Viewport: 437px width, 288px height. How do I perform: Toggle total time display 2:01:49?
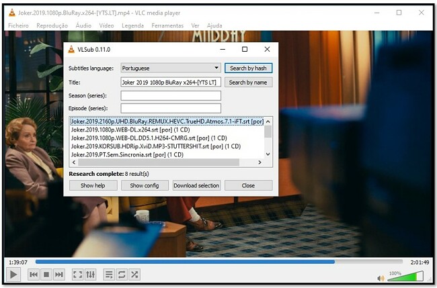pyautogui.click(x=420, y=262)
